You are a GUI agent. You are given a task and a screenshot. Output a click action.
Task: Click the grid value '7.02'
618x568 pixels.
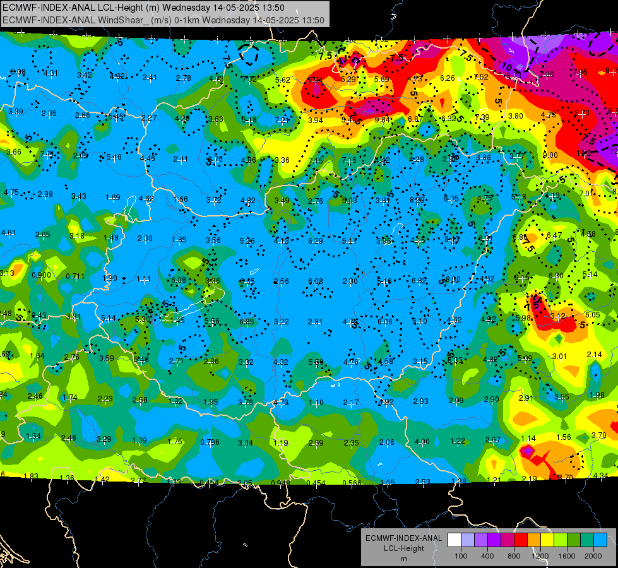pos(249,80)
